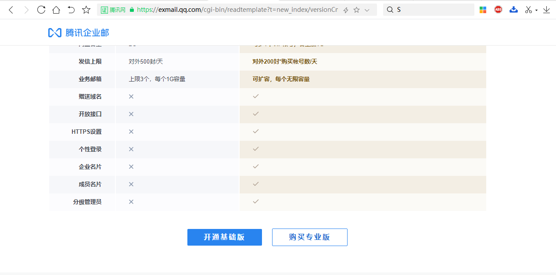Screen dimensions: 556x275
Task: Click the 腾讯企业邮 logo
Action: click(x=79, y=32)
